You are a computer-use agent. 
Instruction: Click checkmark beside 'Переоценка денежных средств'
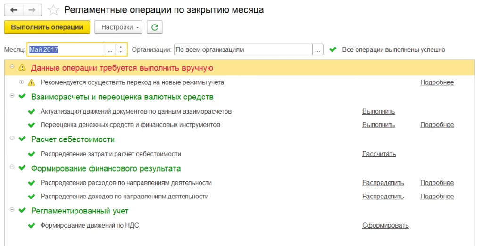coord(32,125)
